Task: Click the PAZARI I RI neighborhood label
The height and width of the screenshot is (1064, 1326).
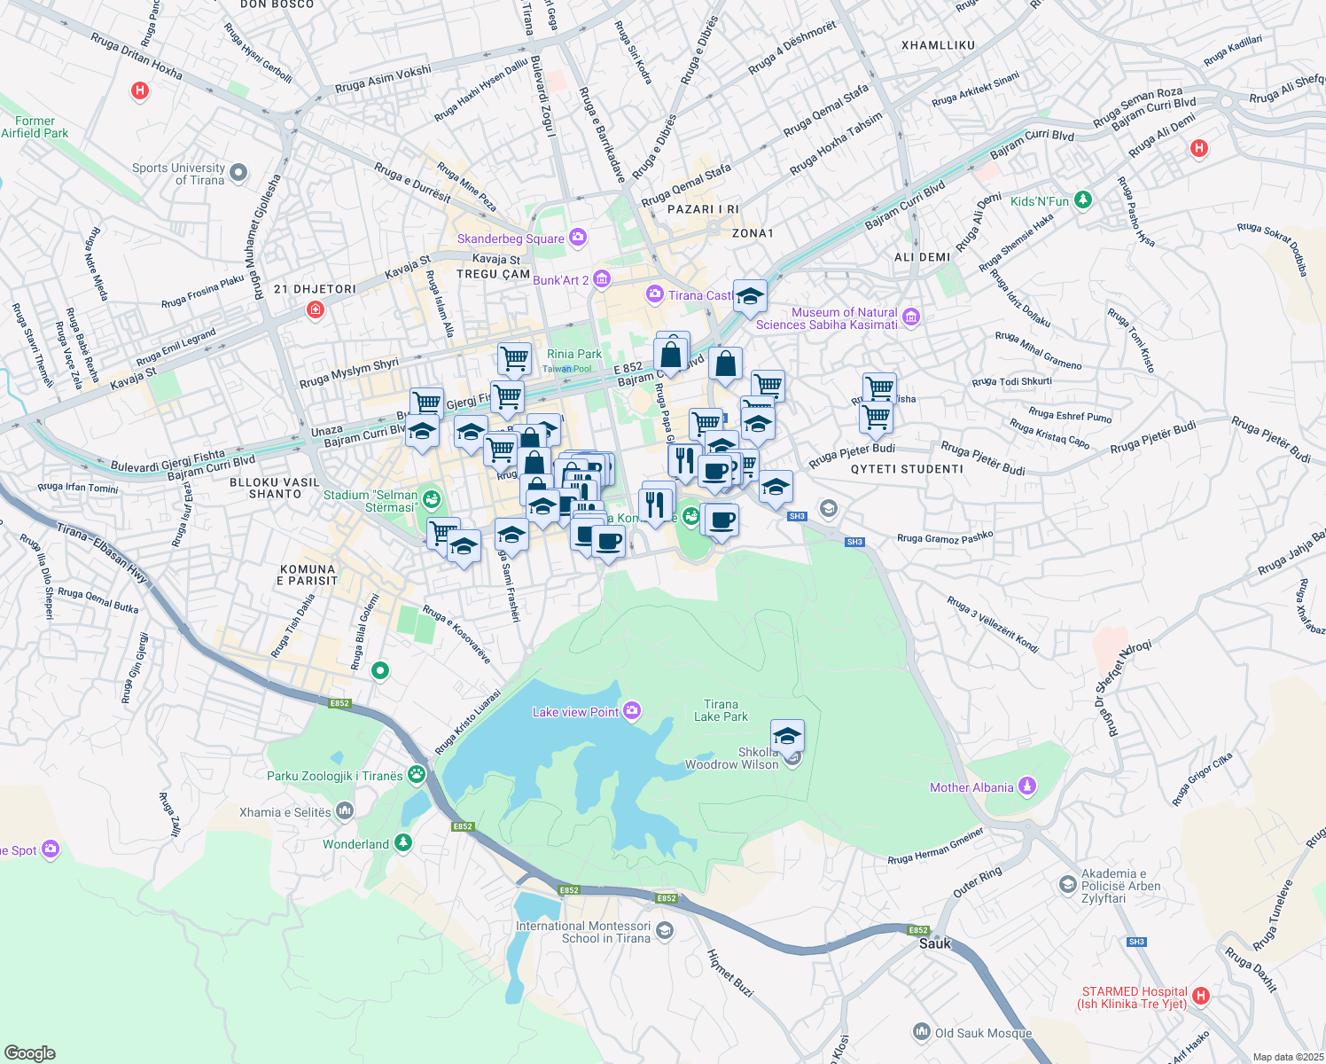Action: (x=703, y=209)
